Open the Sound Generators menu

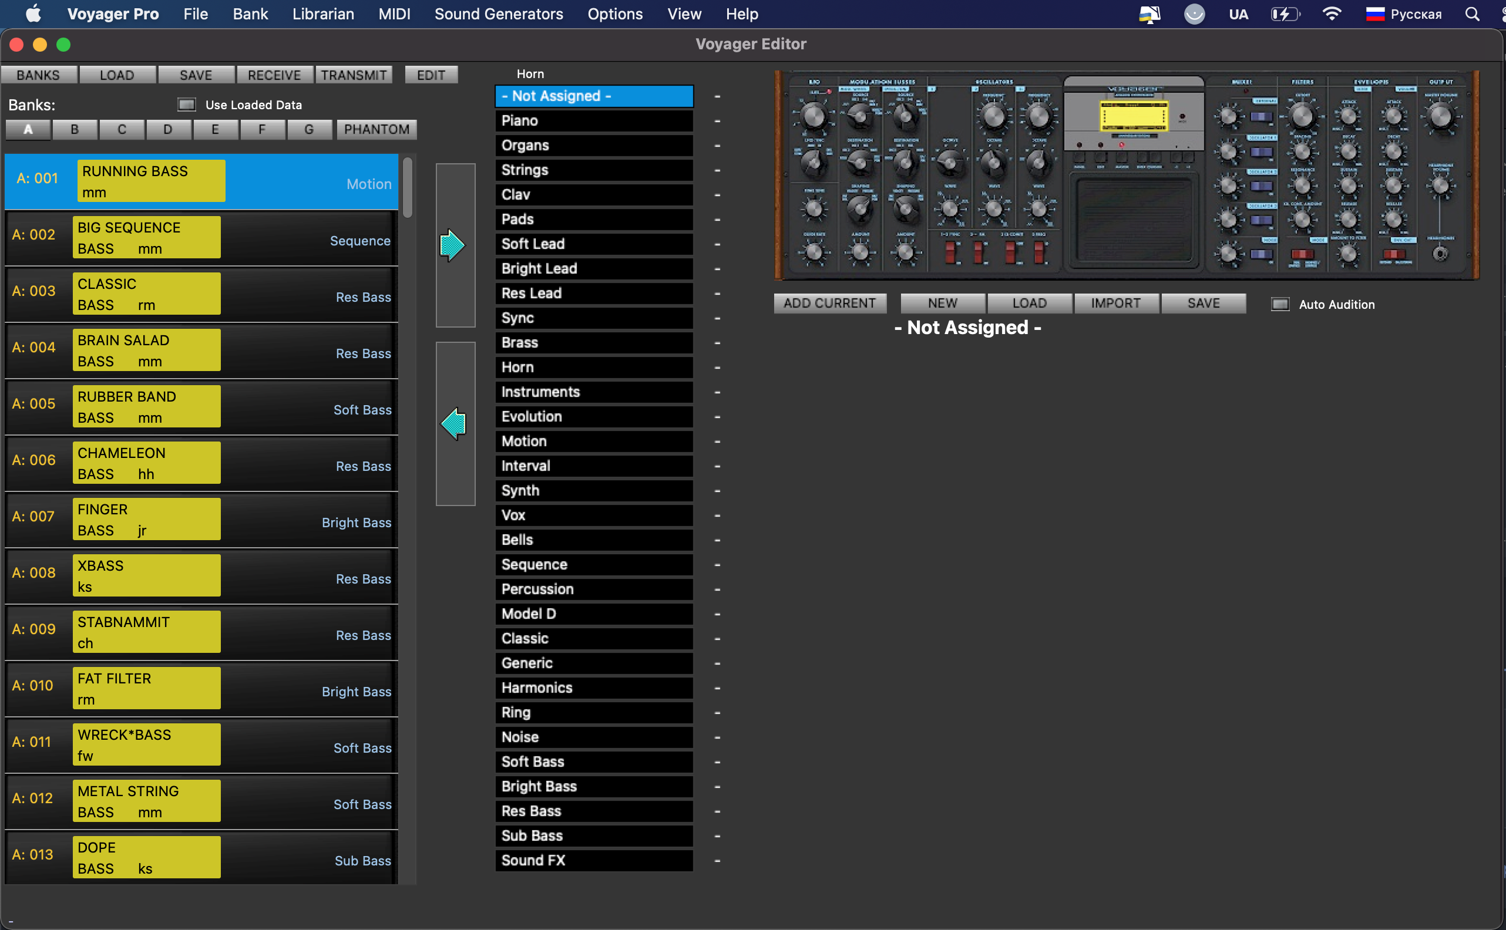pos(498,14)
